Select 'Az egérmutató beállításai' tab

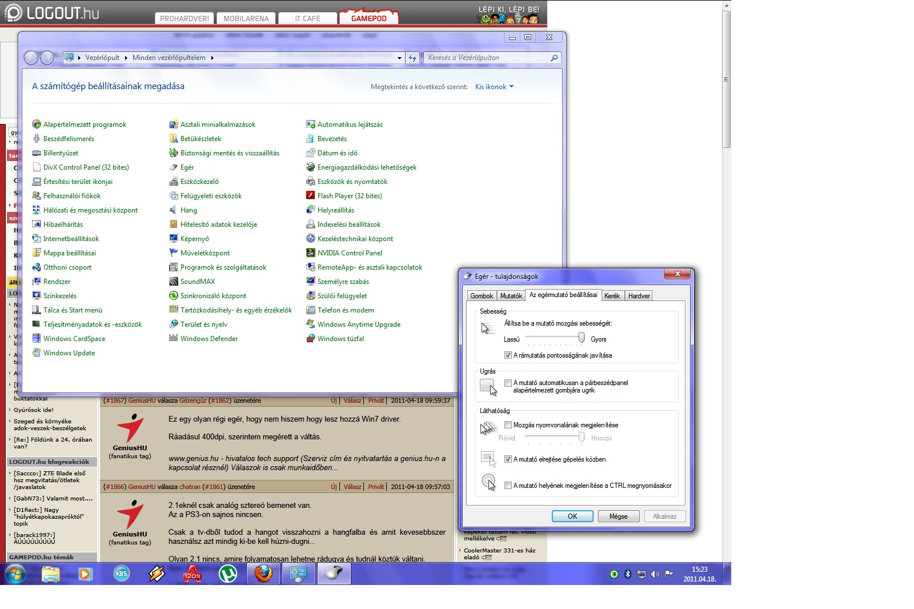pyautogui.click(x=563, y=295)
